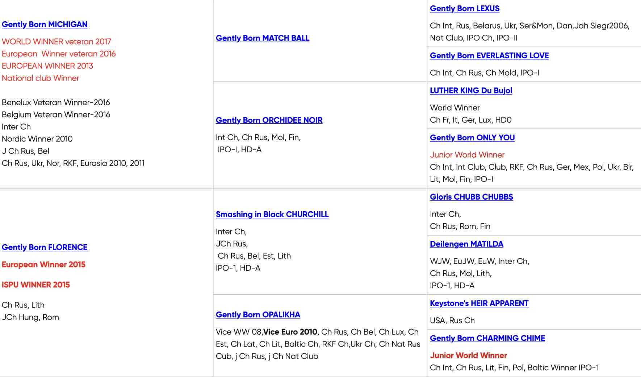Image resolution: width=641 pixels, height=377 pixels.
Task: Click bold 'Vice Euro 2010' text
Action: click(x=290, y=332)
